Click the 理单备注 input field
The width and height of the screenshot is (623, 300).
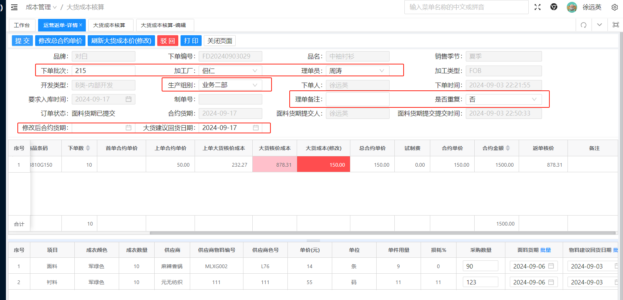(357, 99)
